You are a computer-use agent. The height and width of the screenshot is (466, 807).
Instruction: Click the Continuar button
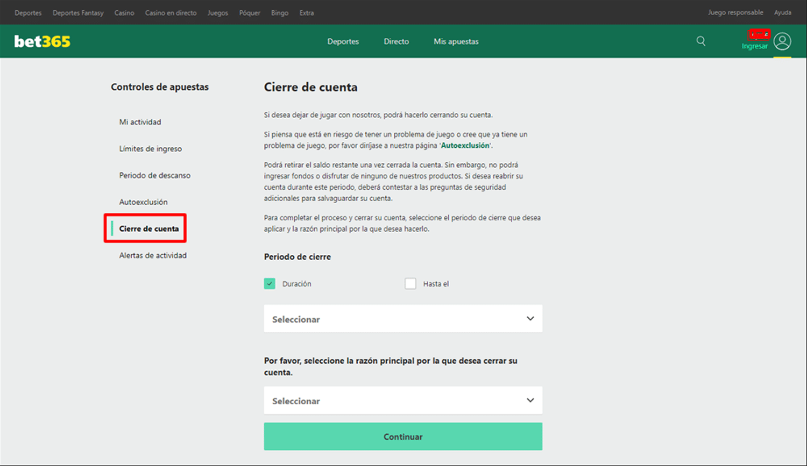(x=403, y=436)
